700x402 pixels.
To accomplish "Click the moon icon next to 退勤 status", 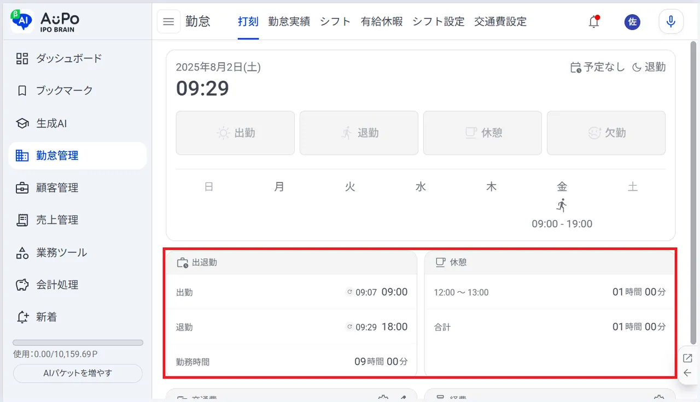I will pyautogui.click(x=637, y=68).
